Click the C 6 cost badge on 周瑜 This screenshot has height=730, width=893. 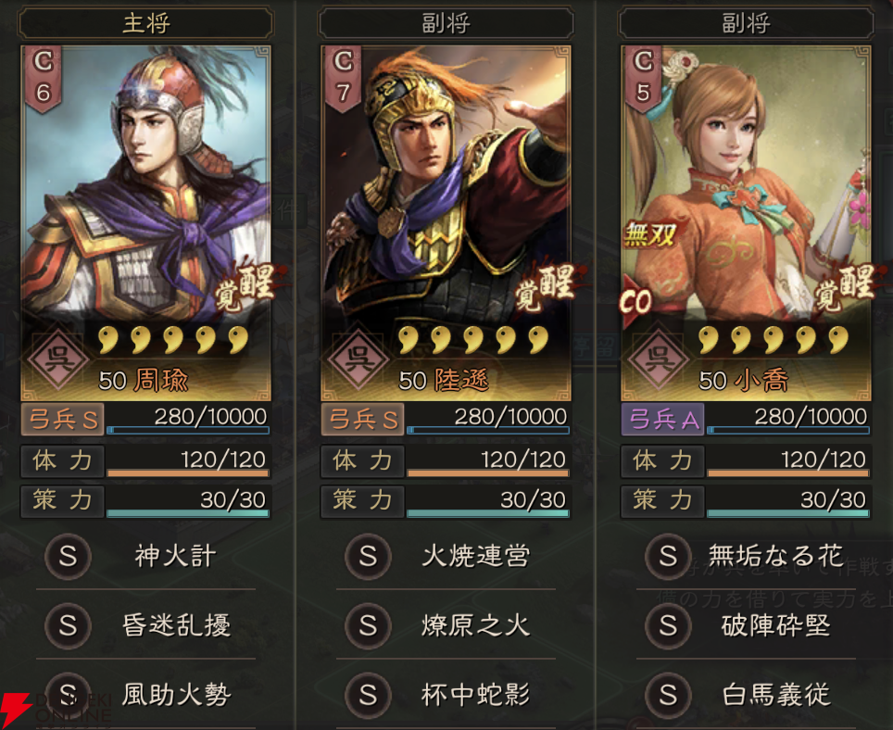coord(44,79)
